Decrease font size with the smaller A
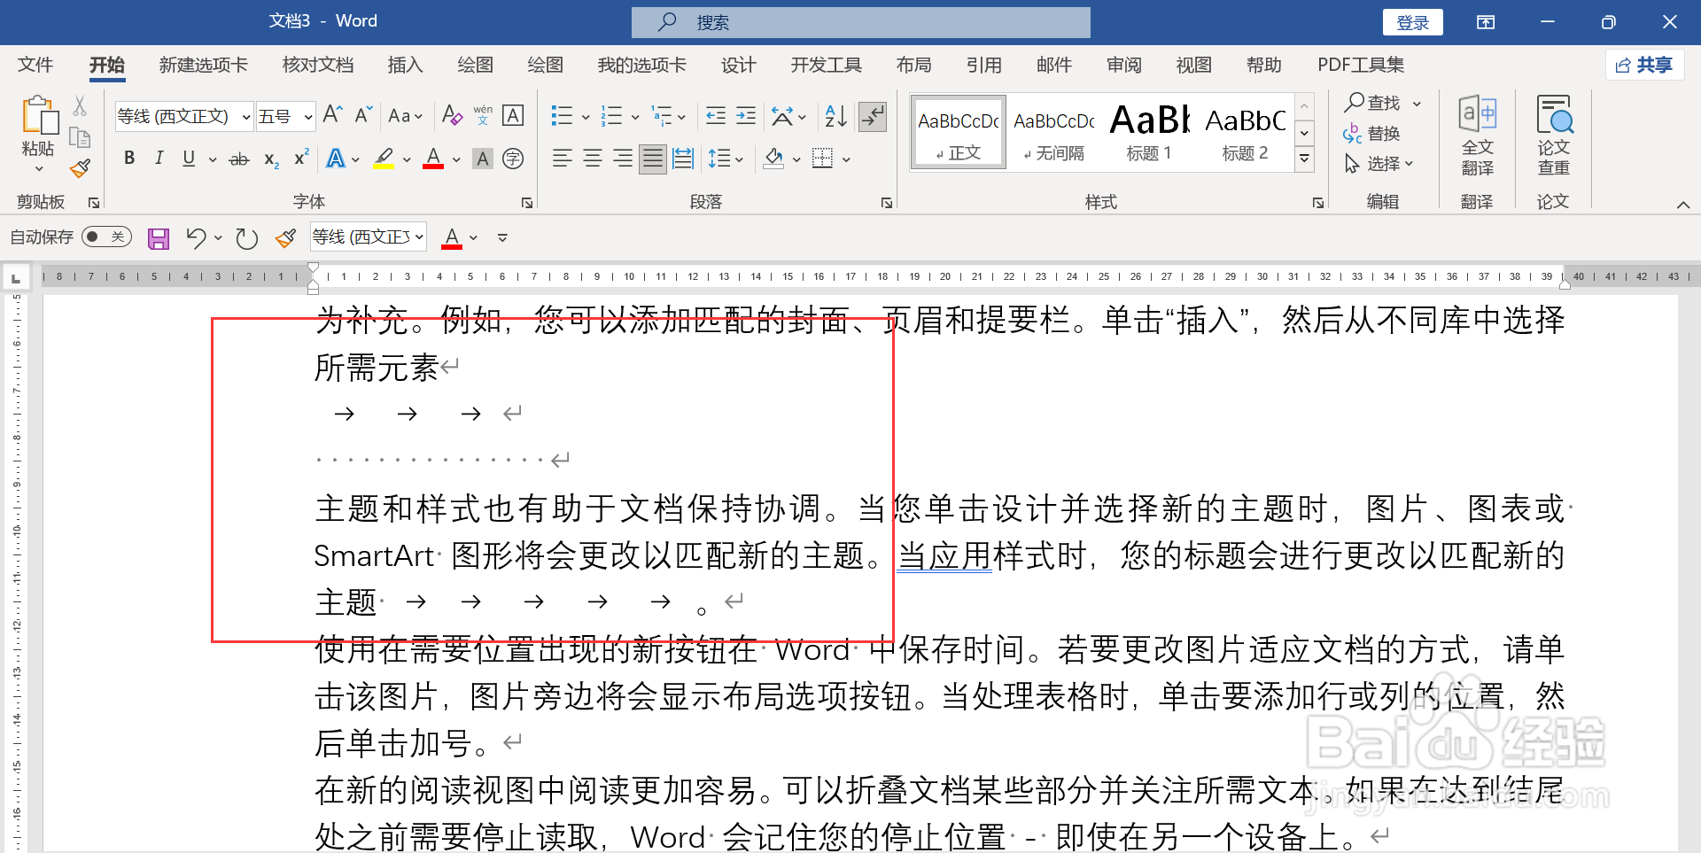The image size is (1701, 853). tap(363, 115)
